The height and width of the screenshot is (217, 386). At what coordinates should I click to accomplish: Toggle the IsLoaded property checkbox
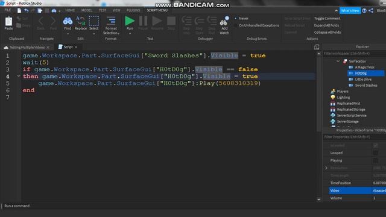click(375, 145)
